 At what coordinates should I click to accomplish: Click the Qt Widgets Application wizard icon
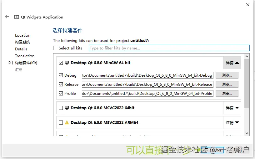(17, 17)
